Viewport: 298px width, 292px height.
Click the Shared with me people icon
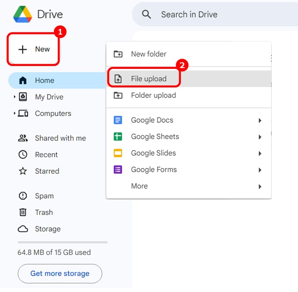pos(23,138)
